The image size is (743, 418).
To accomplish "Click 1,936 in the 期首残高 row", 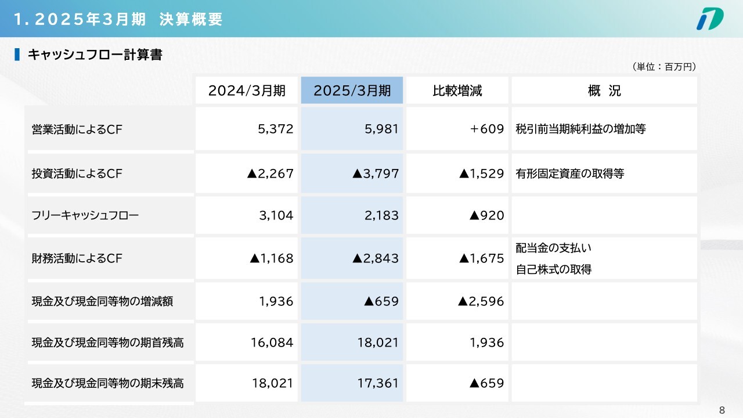I will pyautogui.click(x=487, y=343).
